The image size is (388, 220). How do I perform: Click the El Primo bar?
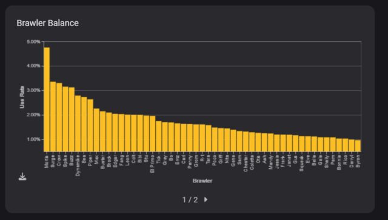tap(152, 133)
